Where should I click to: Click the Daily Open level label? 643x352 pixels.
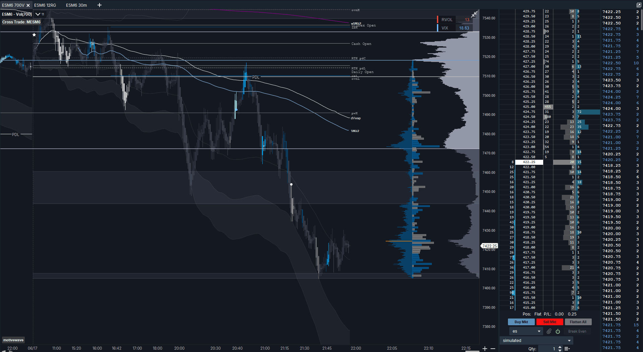click(x=362, y=72)
